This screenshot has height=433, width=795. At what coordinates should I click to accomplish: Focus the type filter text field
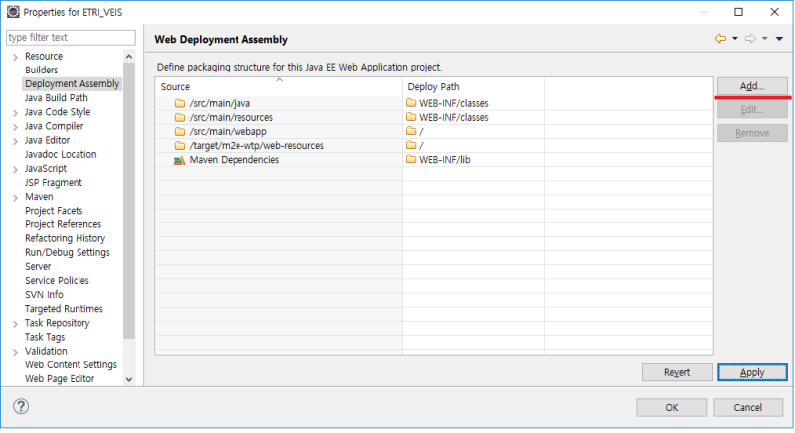pos(71,37)
